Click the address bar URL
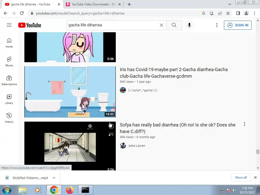Viewport: 260px width, 195px height. [x=80, y=13]
